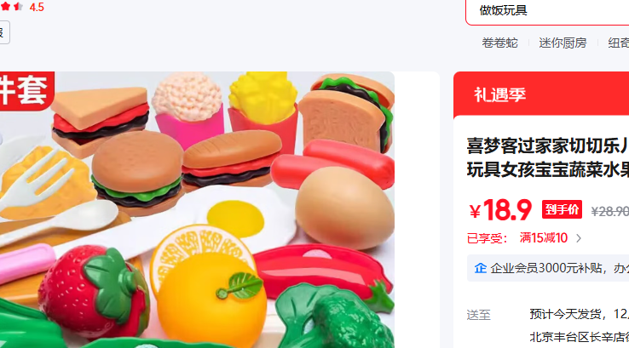Click the red star rating icons
Image resolution: width=629 pixels, height=348 pixels.
pos(11,7)
